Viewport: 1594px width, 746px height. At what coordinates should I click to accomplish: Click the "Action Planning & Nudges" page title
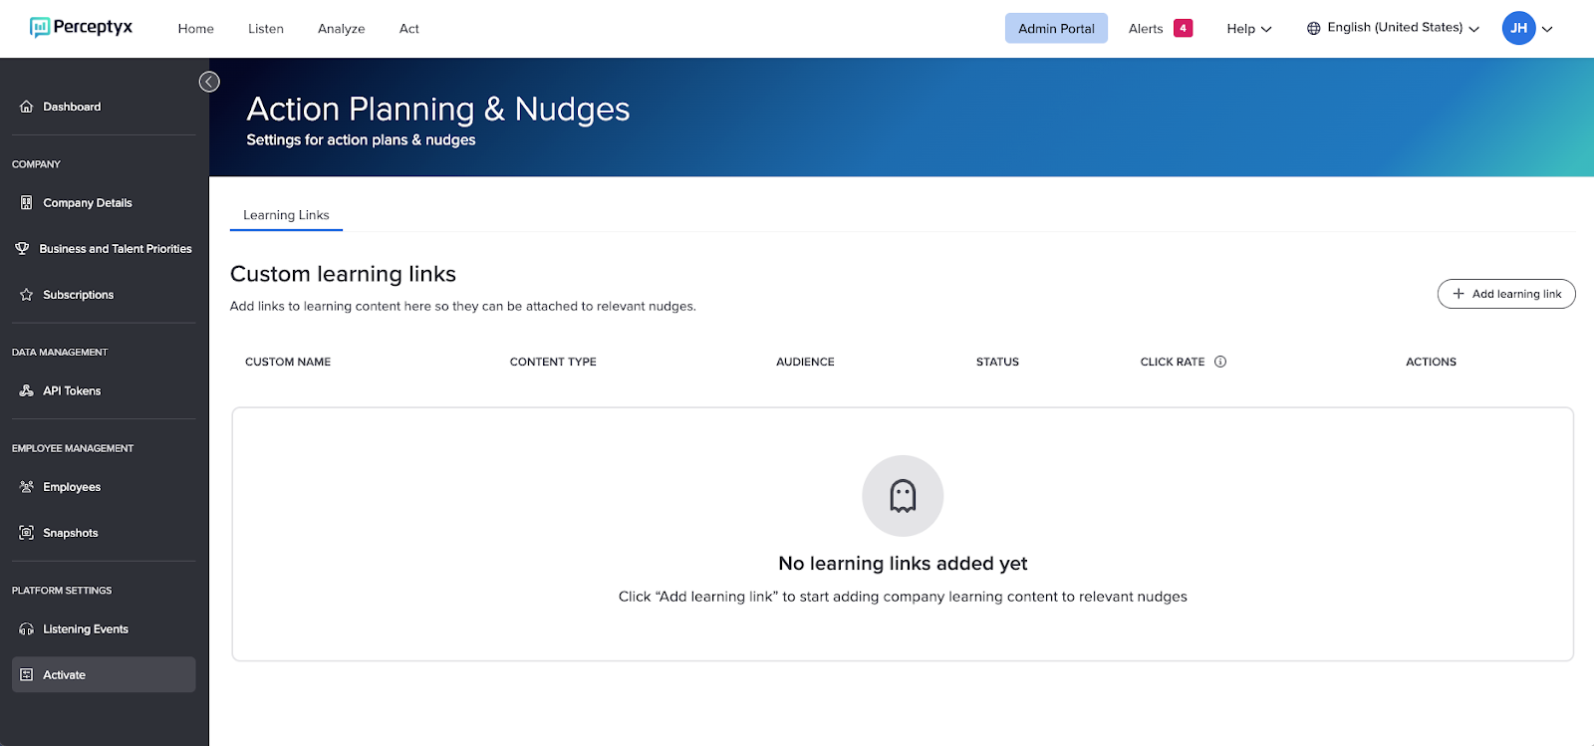pos(438,109)
